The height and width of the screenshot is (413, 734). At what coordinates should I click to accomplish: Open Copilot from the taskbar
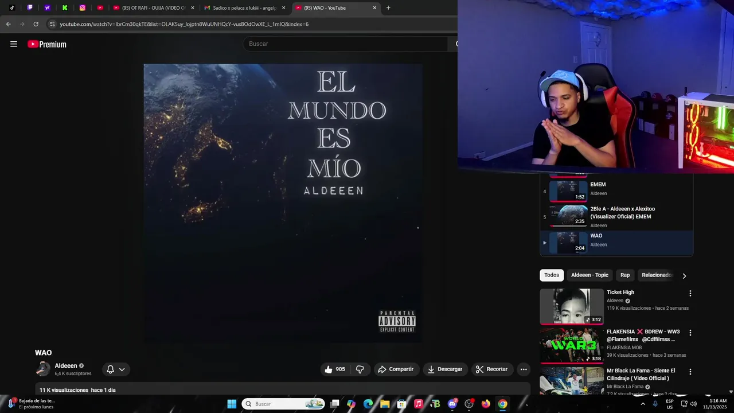click(351, 404)
